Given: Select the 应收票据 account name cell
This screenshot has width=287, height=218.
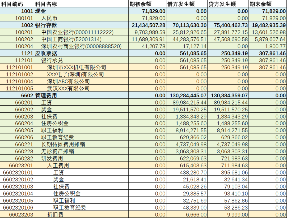Looking at the screenshot, I should (x=81, y=53).
